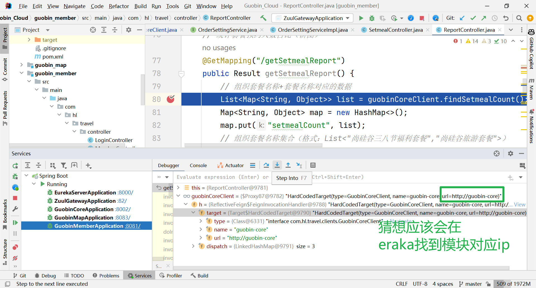Switch to the Console tab
Viewport: 536px width, 288px height.
198,165
